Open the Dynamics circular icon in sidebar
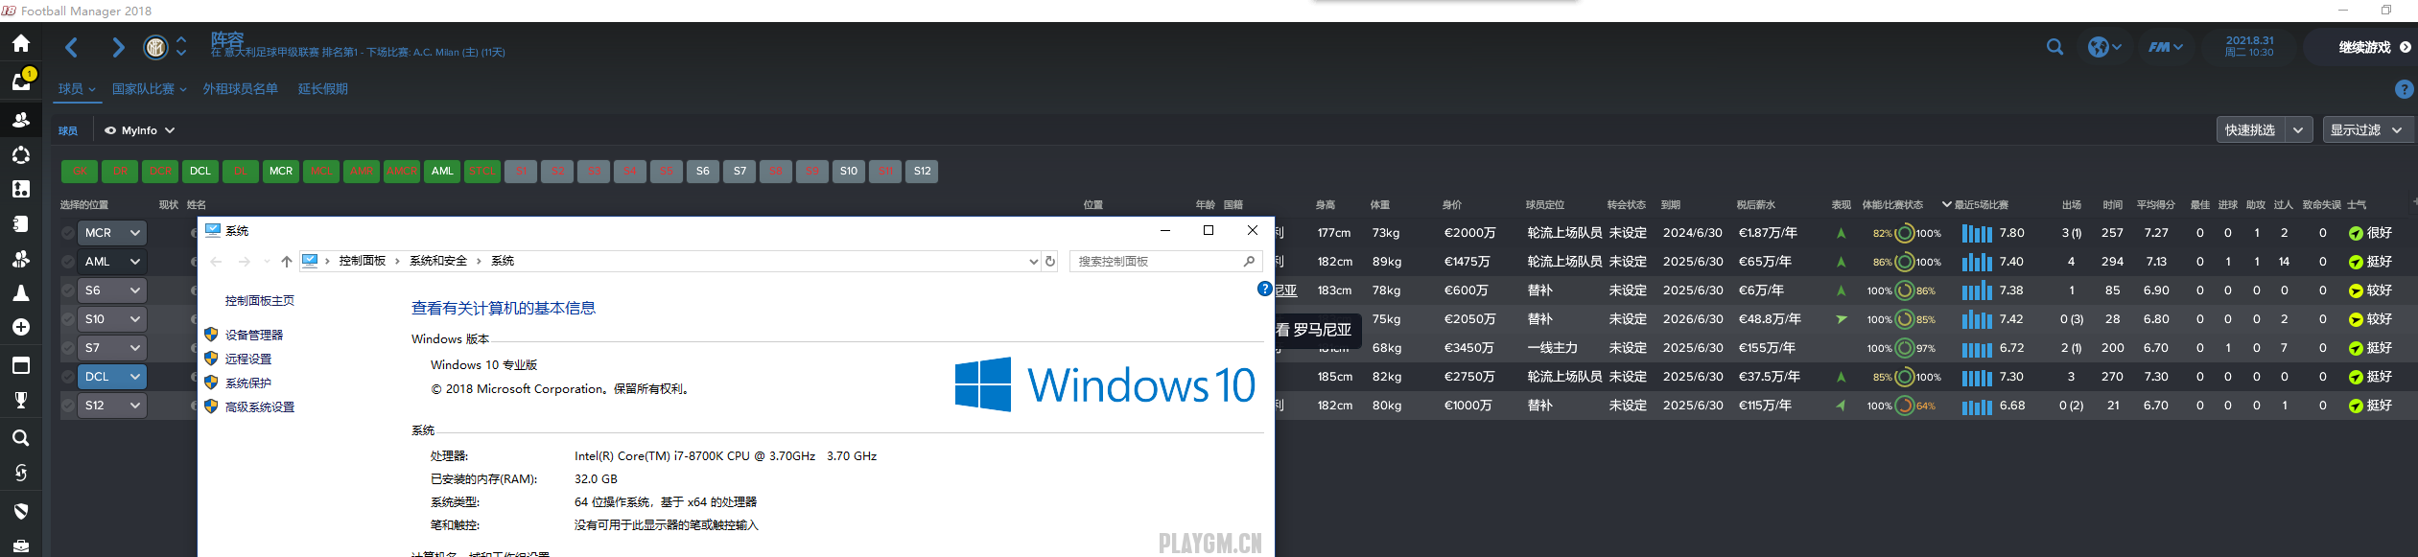The image size is (2418, 557). coord(21,154)
